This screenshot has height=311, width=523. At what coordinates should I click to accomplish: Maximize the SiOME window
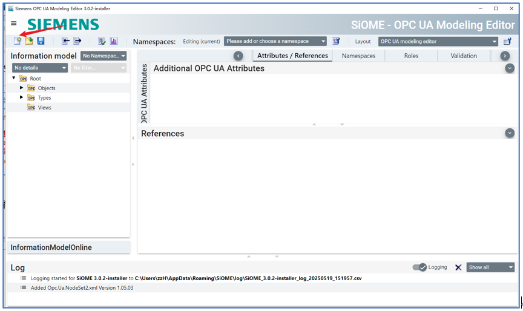coord(496,8)
